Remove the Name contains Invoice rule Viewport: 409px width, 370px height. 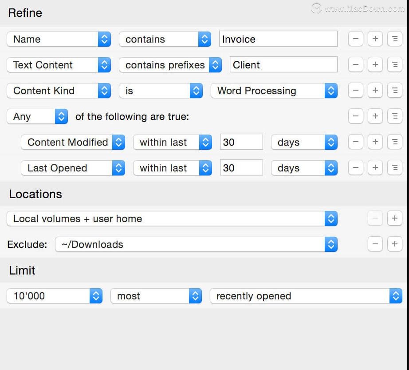pyautogui.click(x=355, y=39)
